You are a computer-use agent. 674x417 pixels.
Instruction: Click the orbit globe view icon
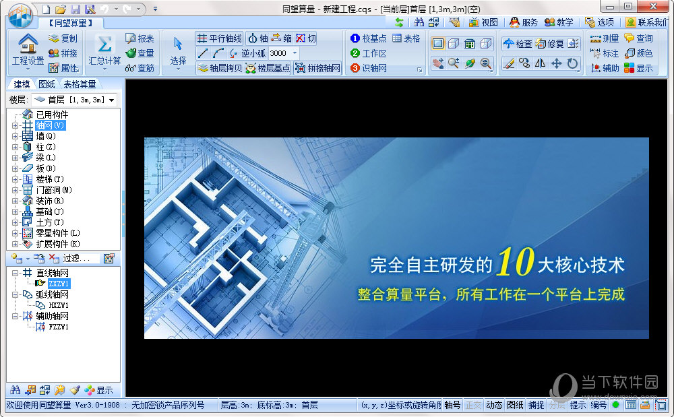tap(470, 63)
